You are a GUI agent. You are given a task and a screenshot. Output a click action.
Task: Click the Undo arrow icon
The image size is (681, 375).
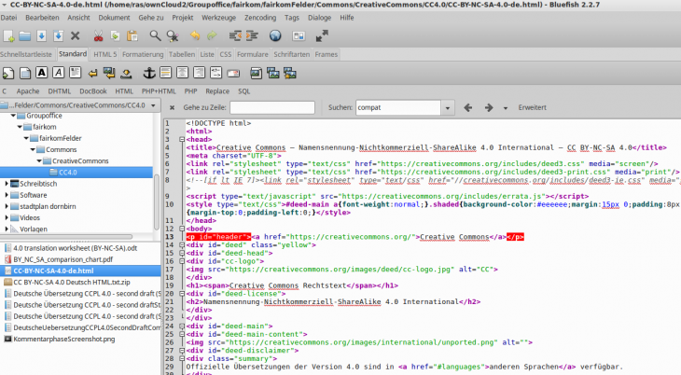pos(197,36)
